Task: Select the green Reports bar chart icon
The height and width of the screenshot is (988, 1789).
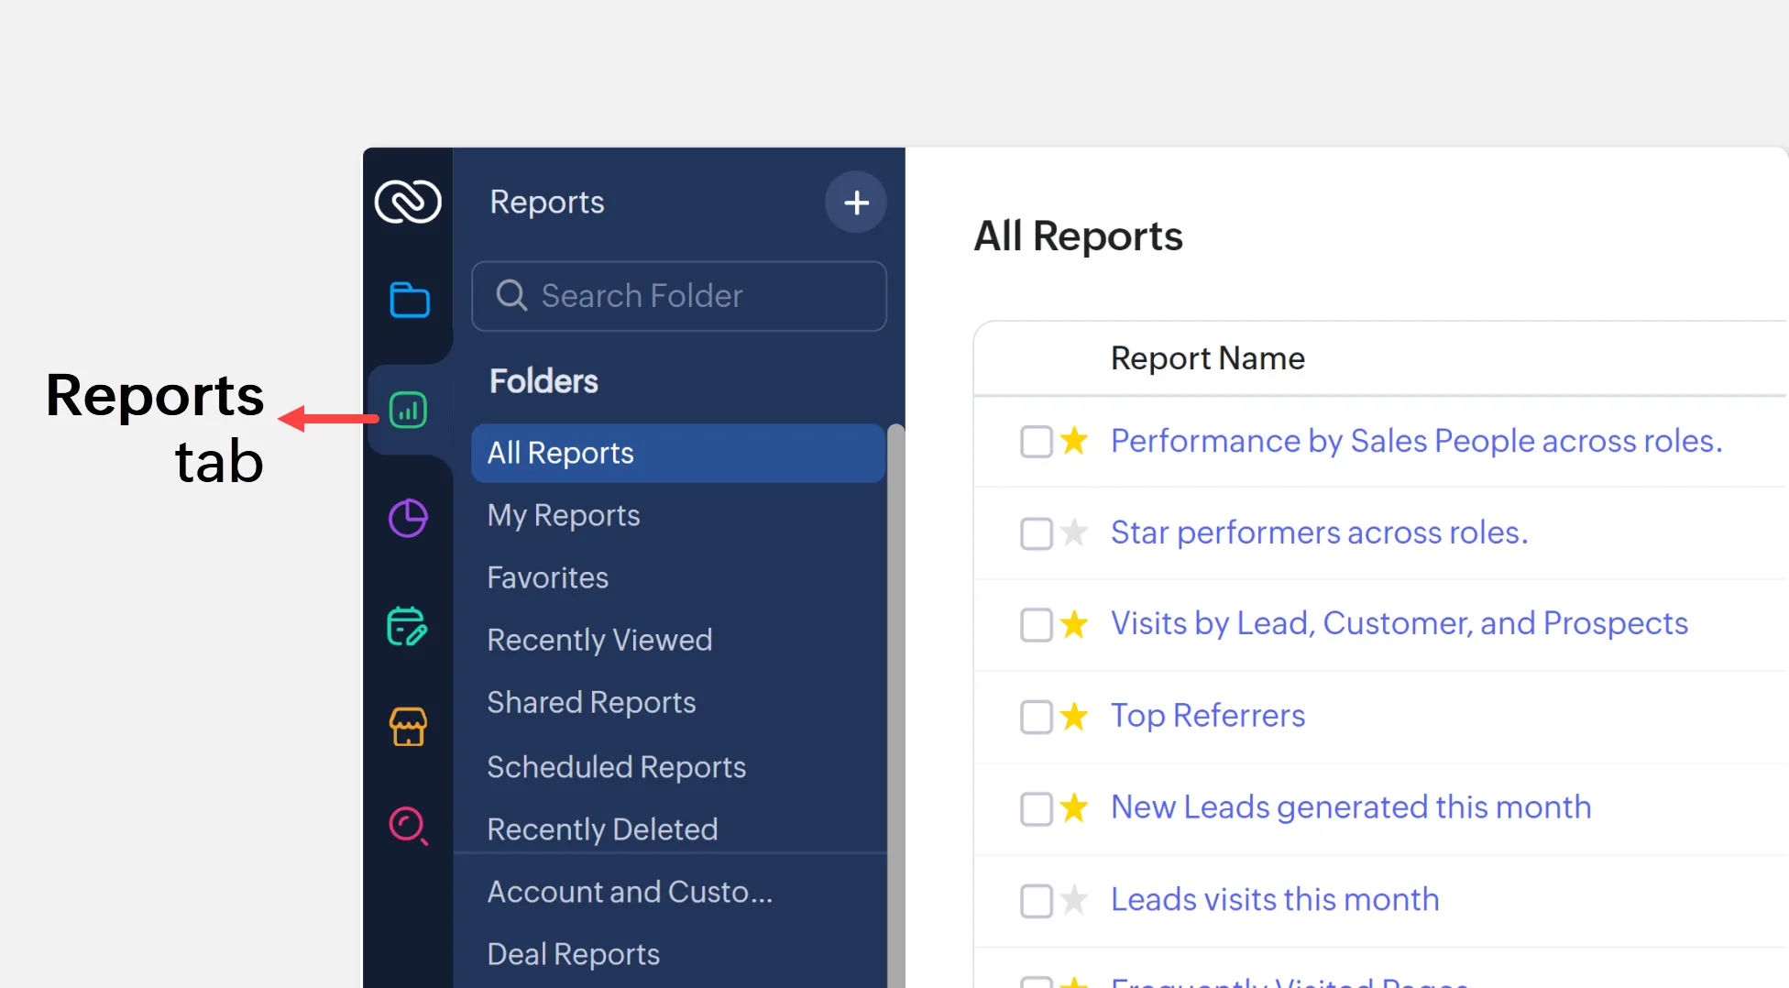Action: click(408, 410)
